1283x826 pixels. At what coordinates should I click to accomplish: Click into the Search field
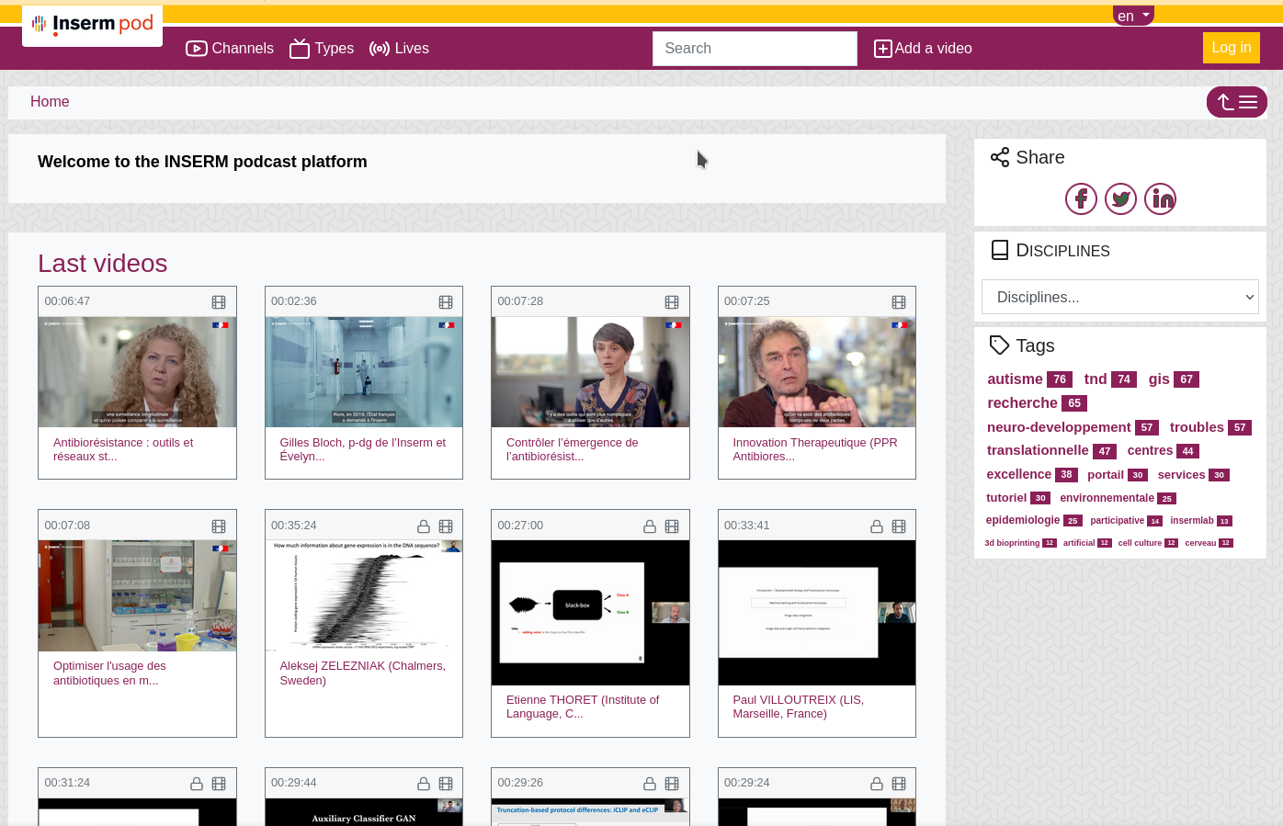755,49
